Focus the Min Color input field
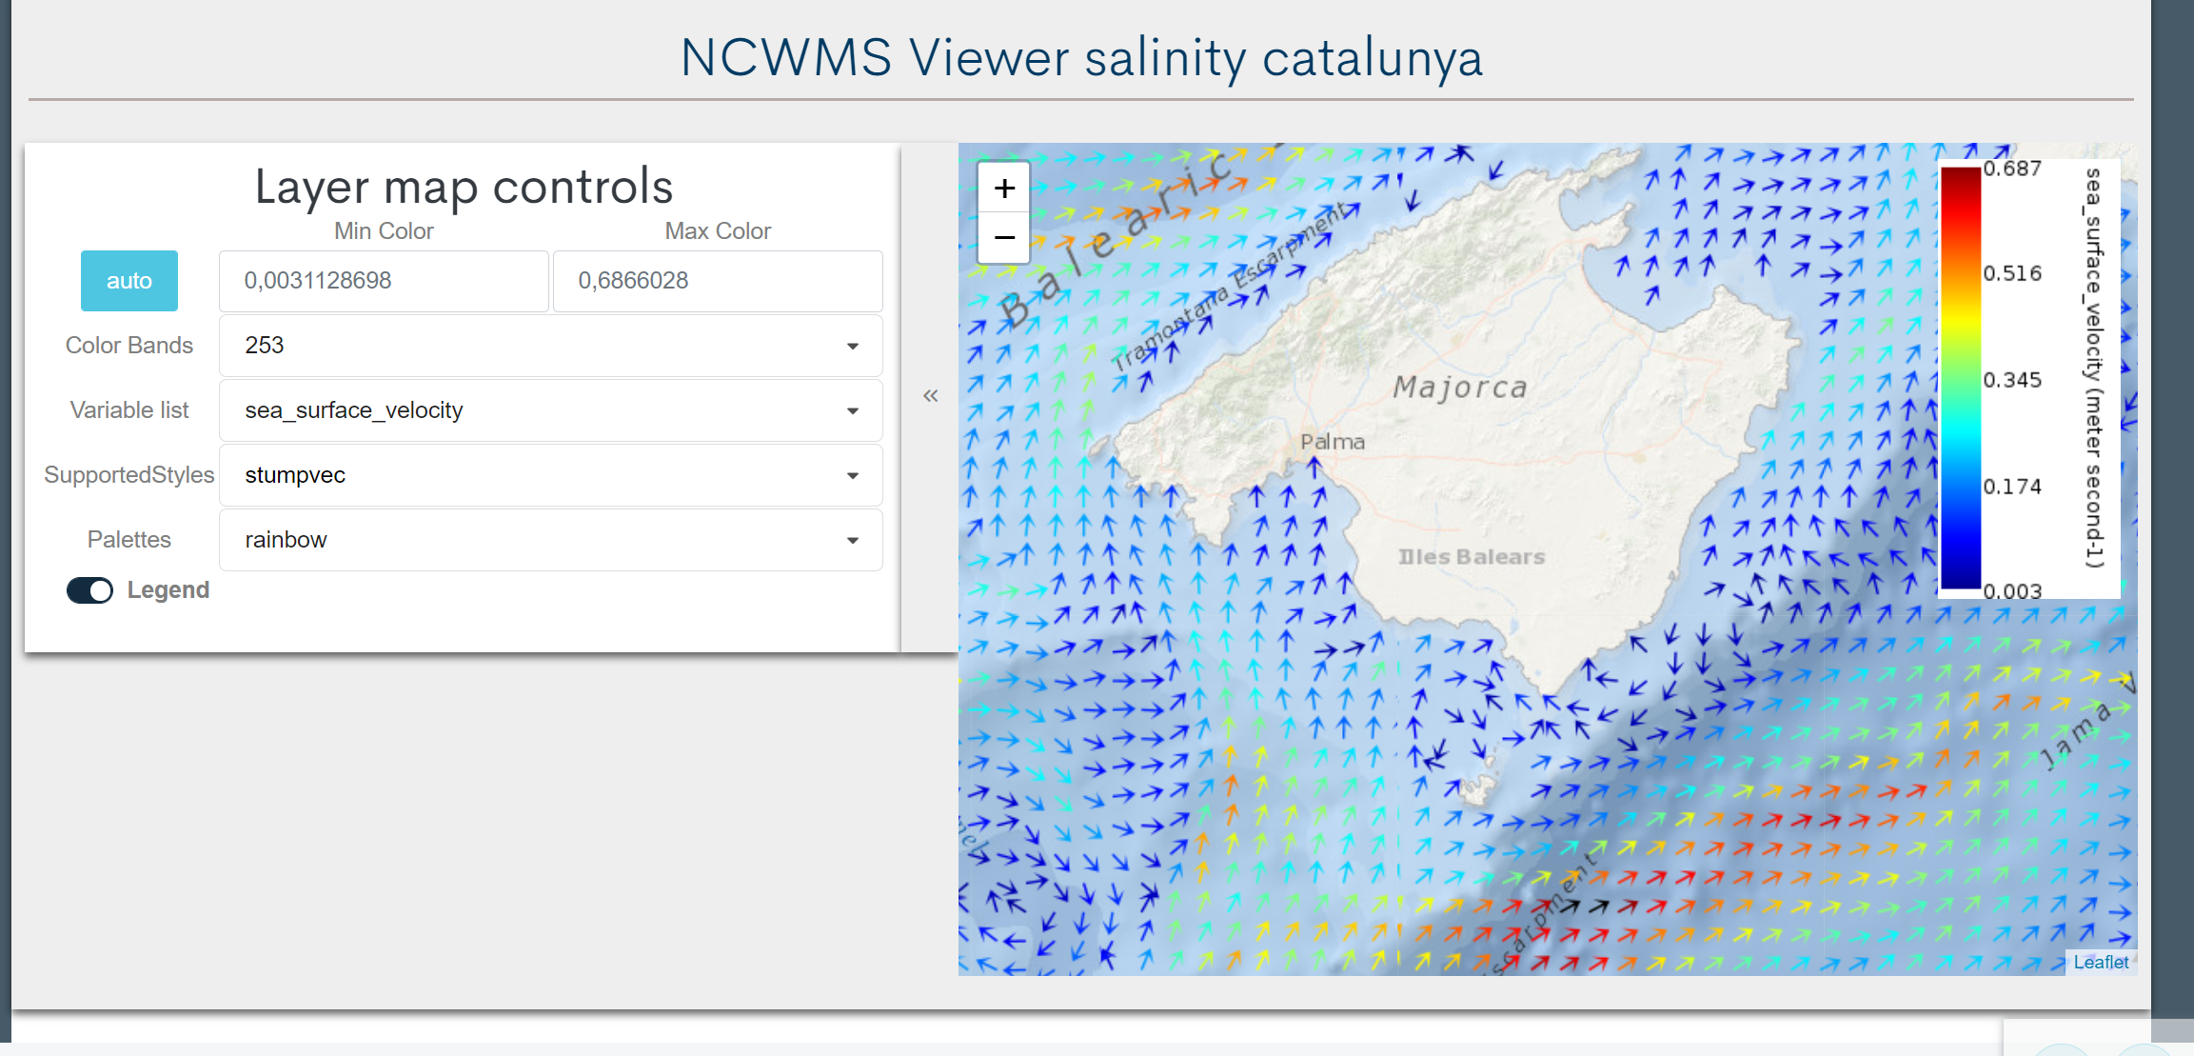Screen dimensions: 2194x1056 click(x=384, y=281)
